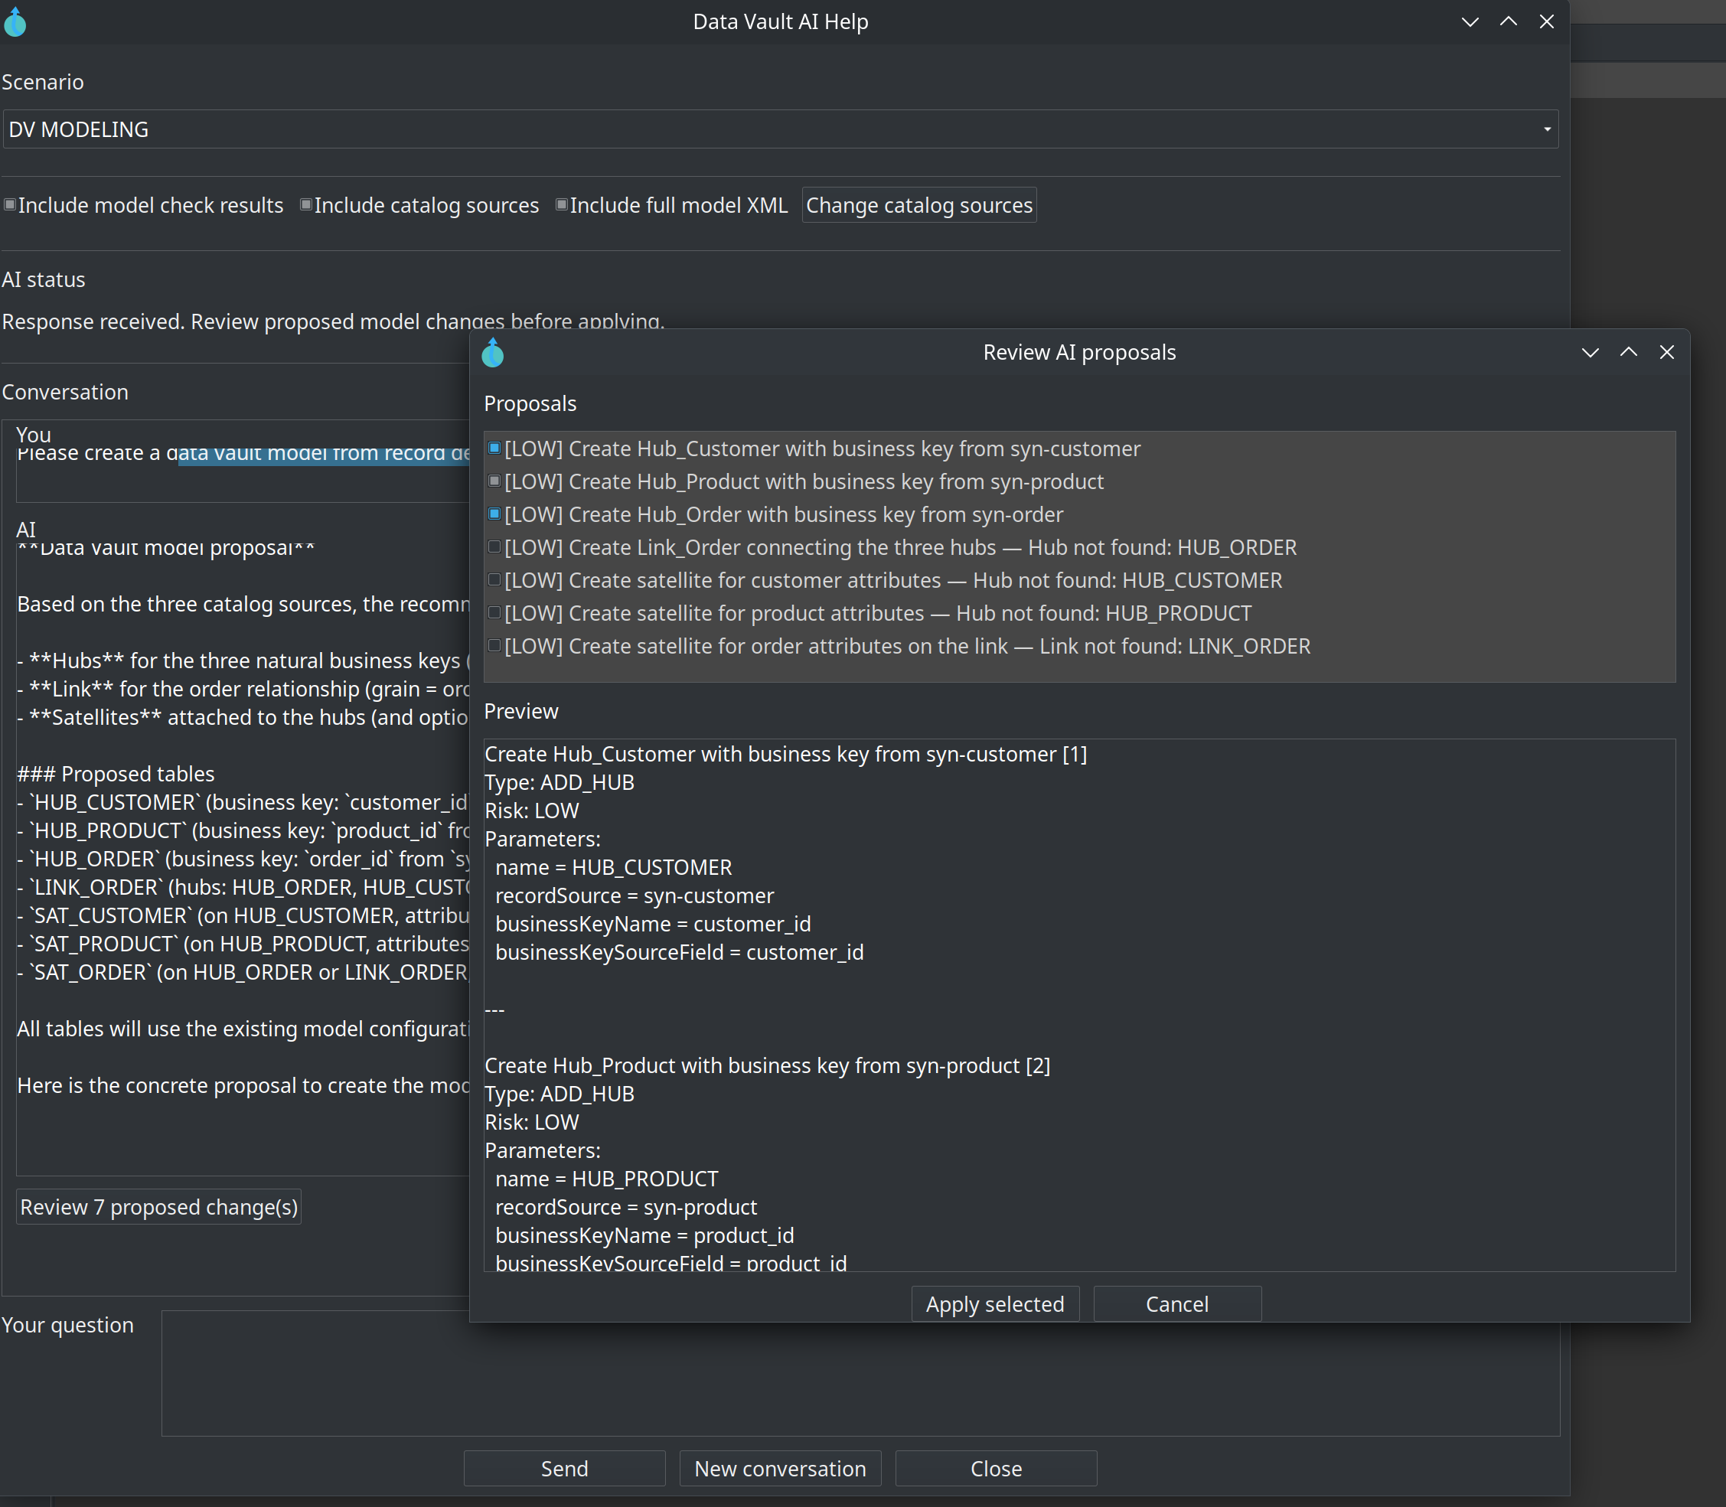Click the AI status response received message
Image resolution: width=1726 pixels, height=1507 pixels.
point(333,321)
